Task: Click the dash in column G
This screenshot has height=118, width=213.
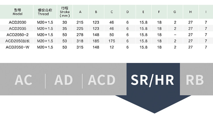Action: click(x=175, y=35)
